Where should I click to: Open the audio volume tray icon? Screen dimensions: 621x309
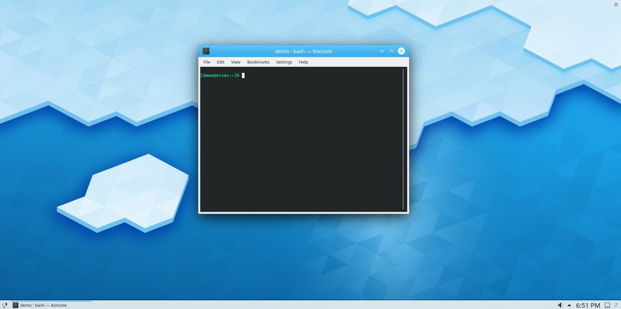560,305
